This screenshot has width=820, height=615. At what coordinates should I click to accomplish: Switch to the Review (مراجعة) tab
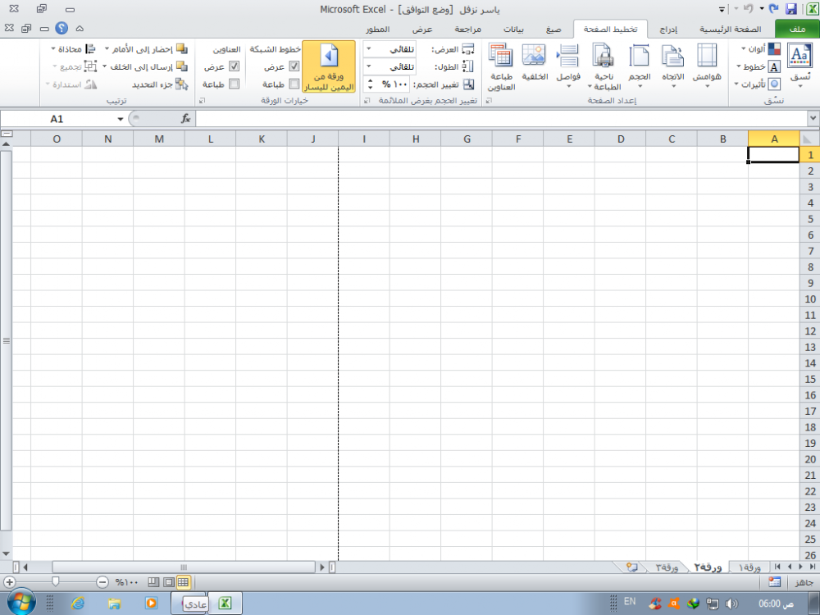467,30
